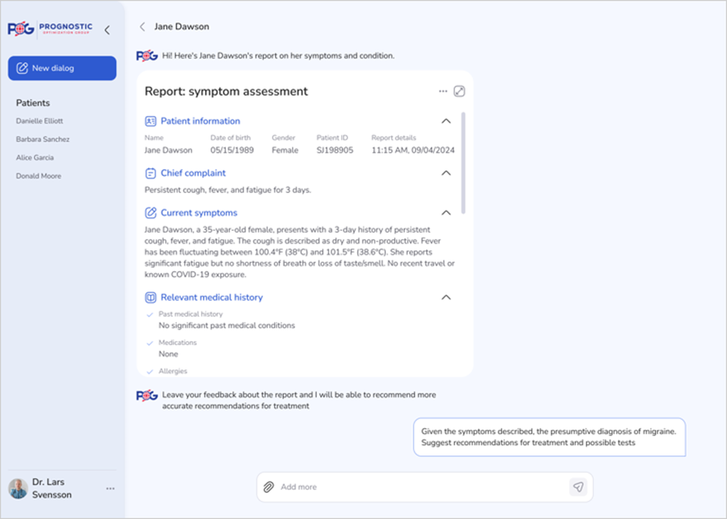Expand the report to full screen
Screen dimensions: 727x519
(x=459, y=92)
